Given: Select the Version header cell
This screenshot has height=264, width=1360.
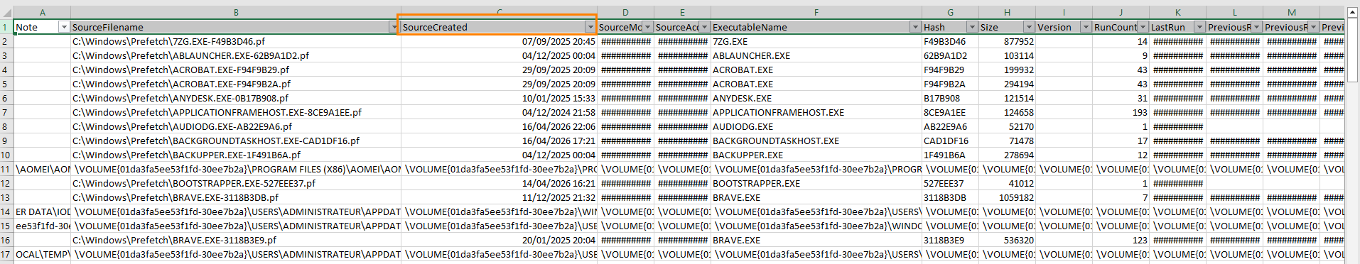Looking at the screenshot, I should coord(1064,27).
